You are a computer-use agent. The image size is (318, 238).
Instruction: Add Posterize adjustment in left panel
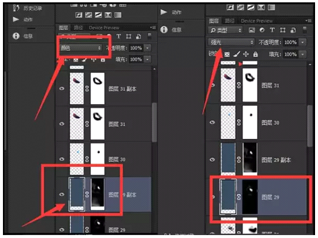point(89,15)
